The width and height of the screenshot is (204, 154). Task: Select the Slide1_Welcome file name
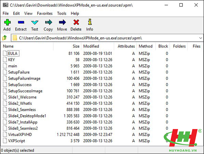click(x=22, y=97)
